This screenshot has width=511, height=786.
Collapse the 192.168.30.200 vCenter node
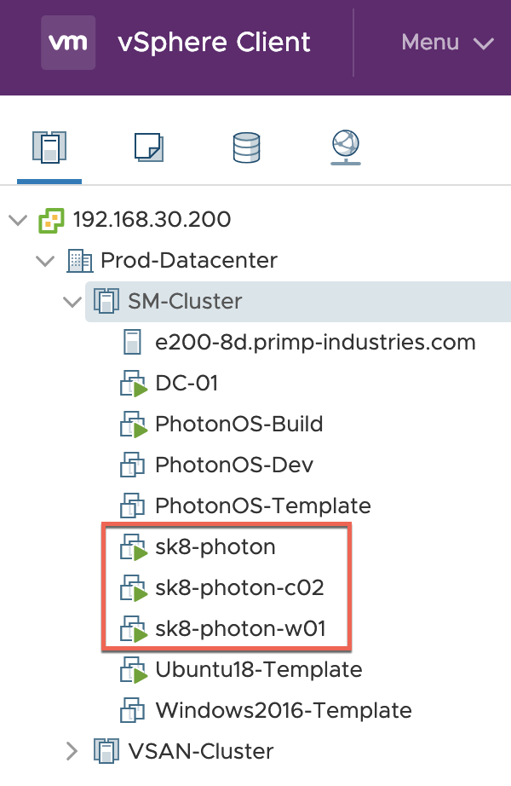pos(18,220)
